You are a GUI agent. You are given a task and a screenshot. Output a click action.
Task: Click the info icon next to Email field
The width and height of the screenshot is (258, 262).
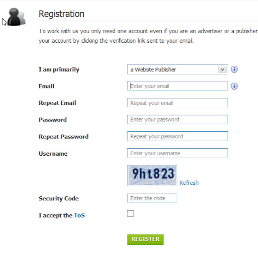click(234, 86)
